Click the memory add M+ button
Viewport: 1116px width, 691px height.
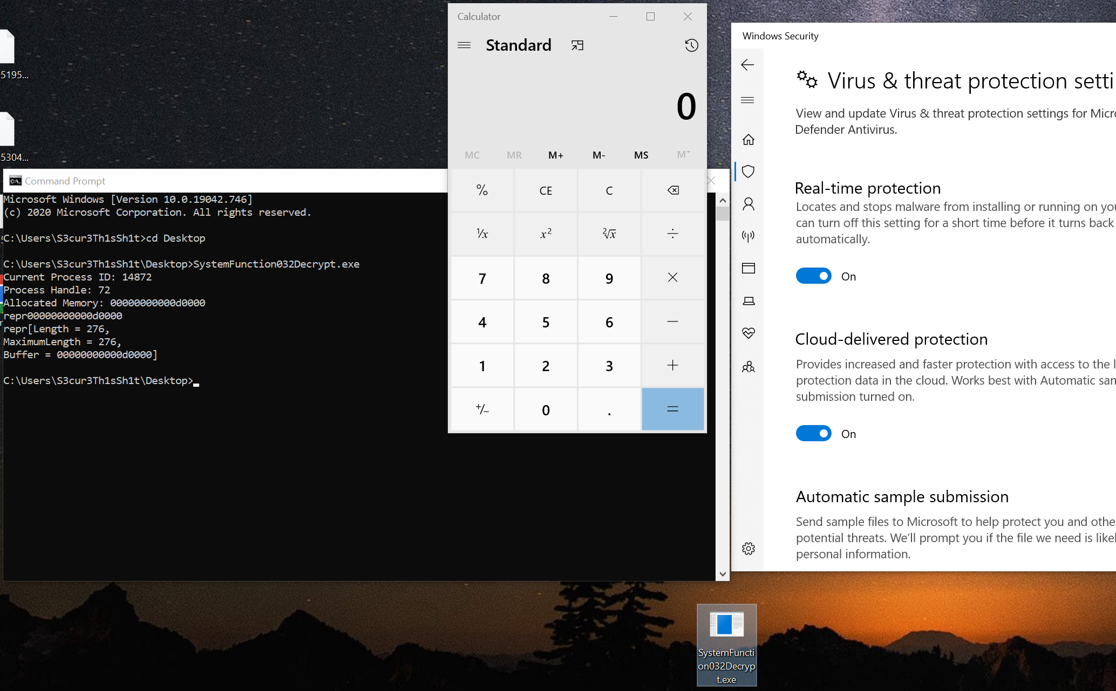point(555,155)
